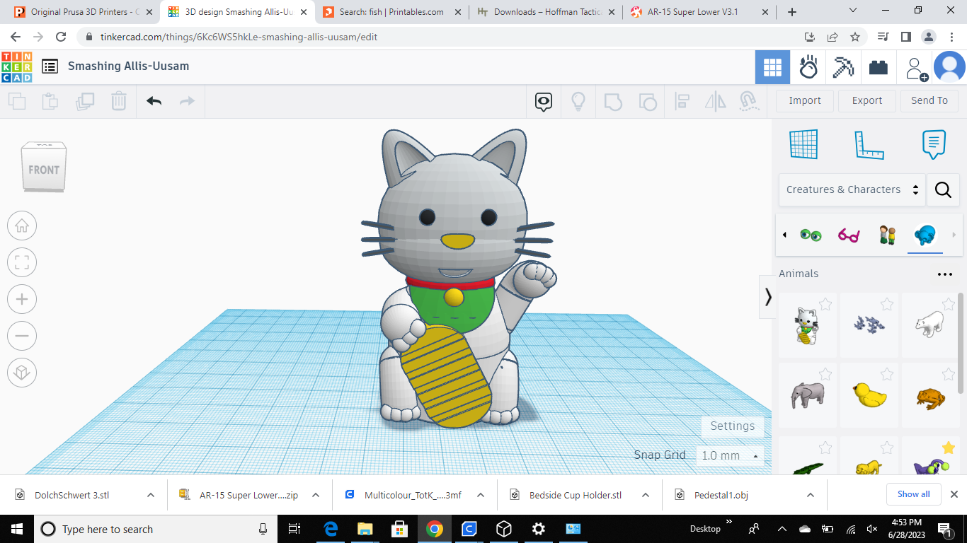Viewport: 967px width, 543px height.
Task: Select the Workplane tool
Action: click(803, 144)
